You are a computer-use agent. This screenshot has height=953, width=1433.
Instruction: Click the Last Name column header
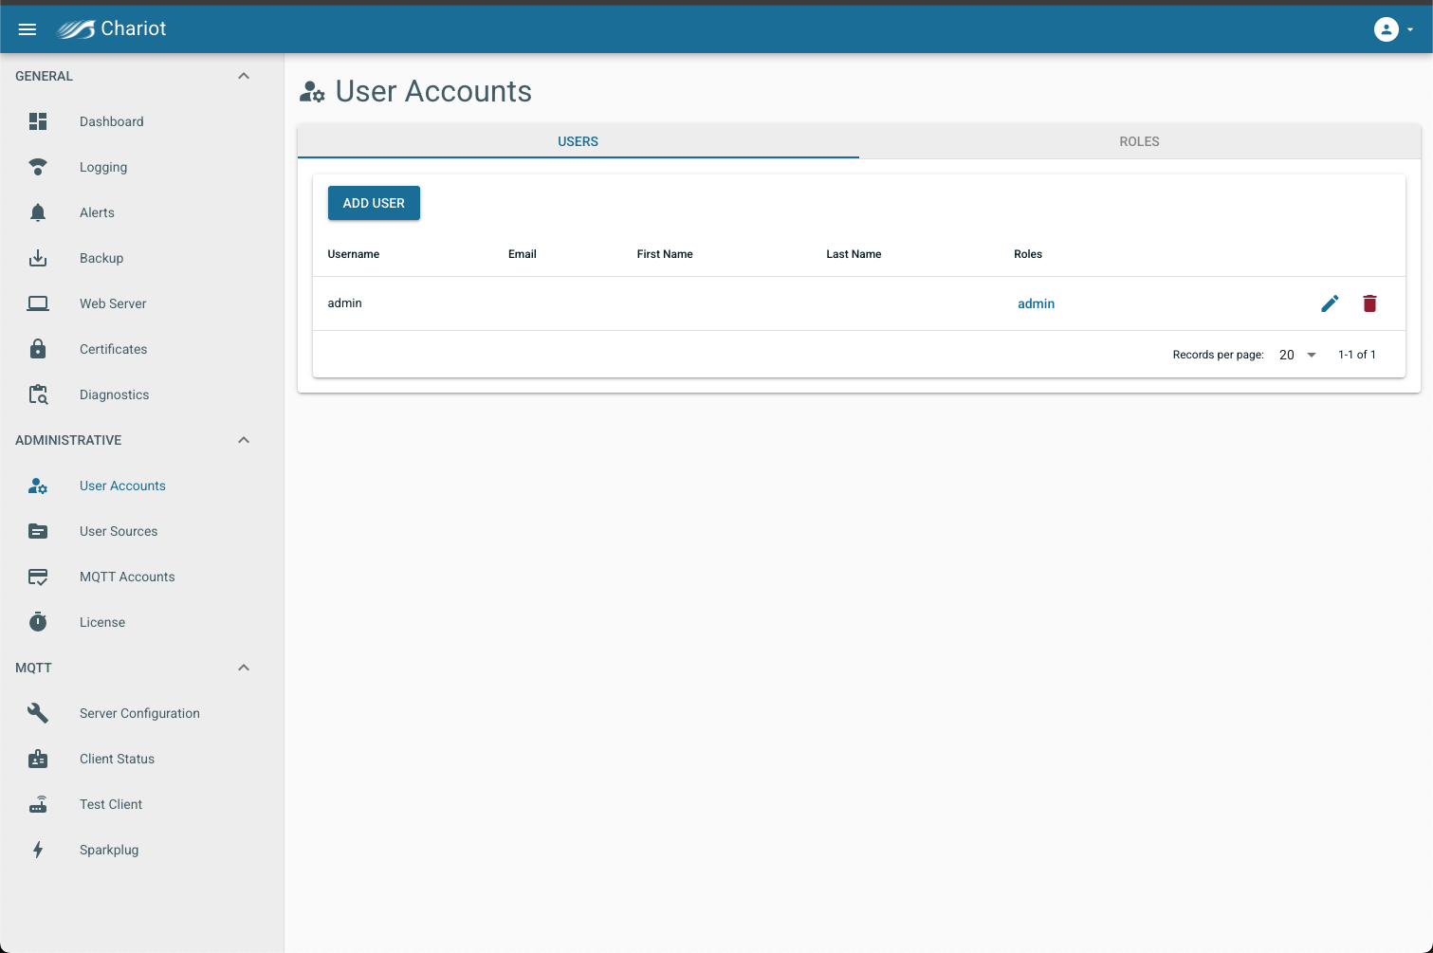point(854,254)
